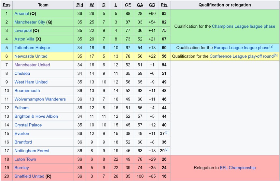Go to the Chelsea team page

coord(22,74)
